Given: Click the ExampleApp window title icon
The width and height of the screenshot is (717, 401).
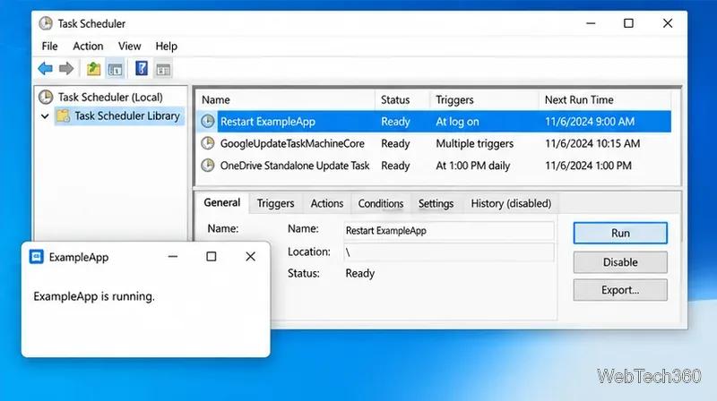Looking at the screenshot, I should (36, 257).
